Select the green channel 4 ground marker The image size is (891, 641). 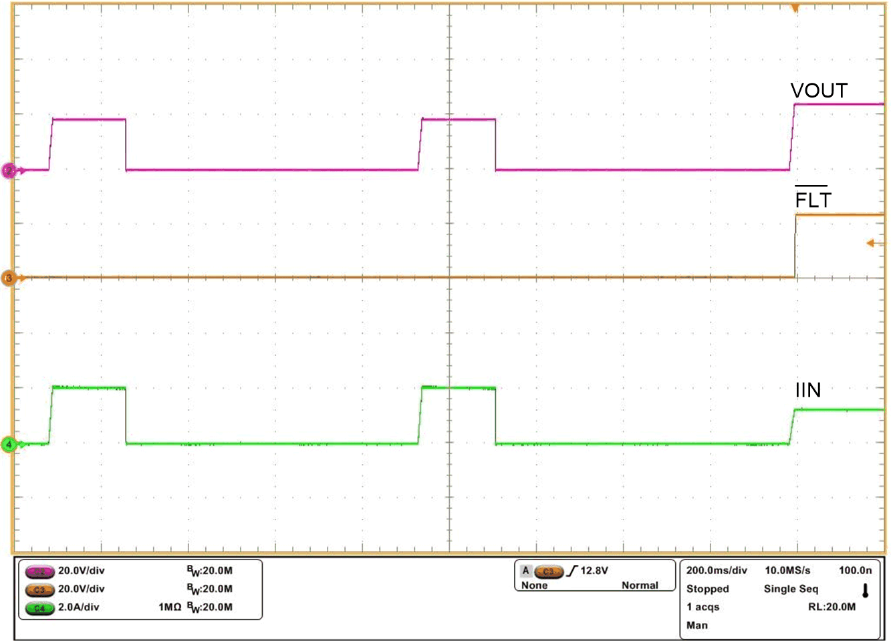point(10,444)
